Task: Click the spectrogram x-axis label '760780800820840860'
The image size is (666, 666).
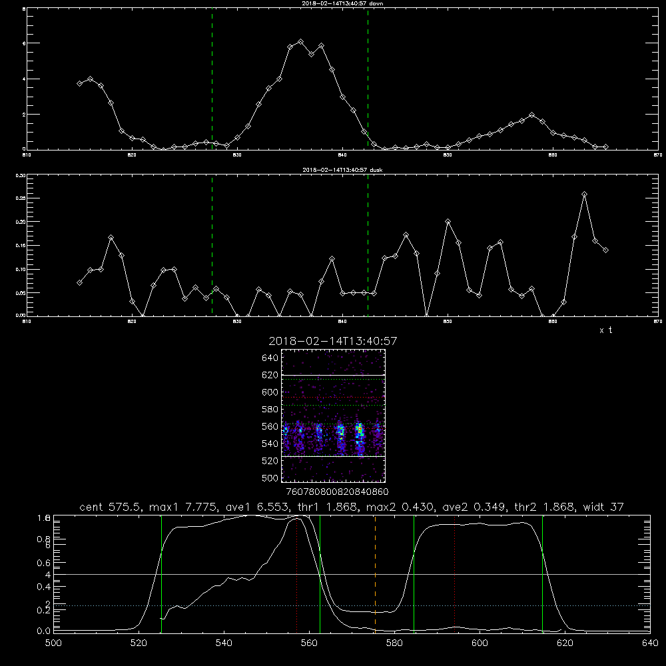Action: (x=337, y=492)
